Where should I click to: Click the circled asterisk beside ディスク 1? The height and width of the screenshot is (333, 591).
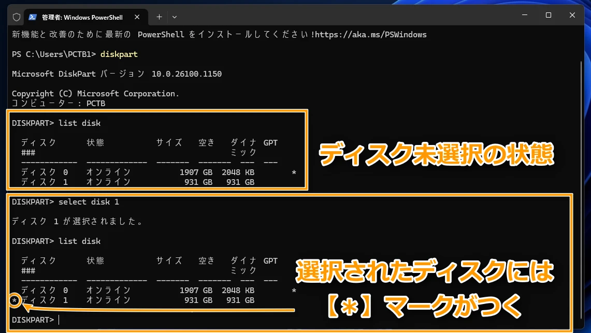(x=15, y=300)
